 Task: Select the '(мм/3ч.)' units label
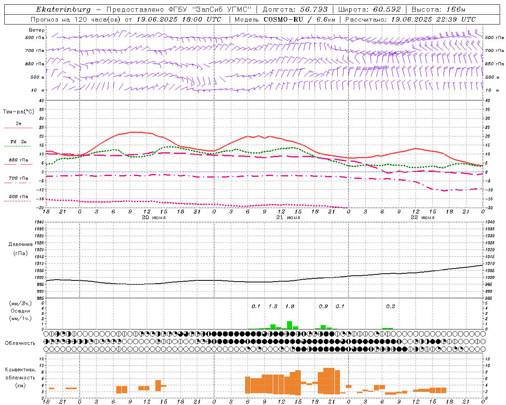click(20, 303)
